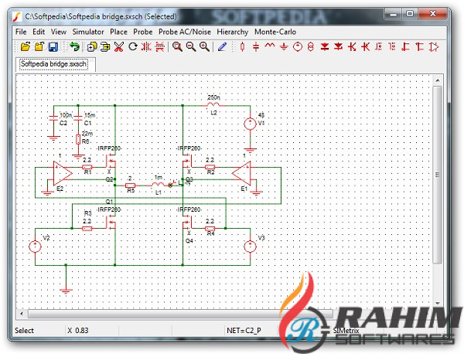This screenshot has height=354, width=464.
Task: Click the Zoom out magnifier icon
Action: 191,46
